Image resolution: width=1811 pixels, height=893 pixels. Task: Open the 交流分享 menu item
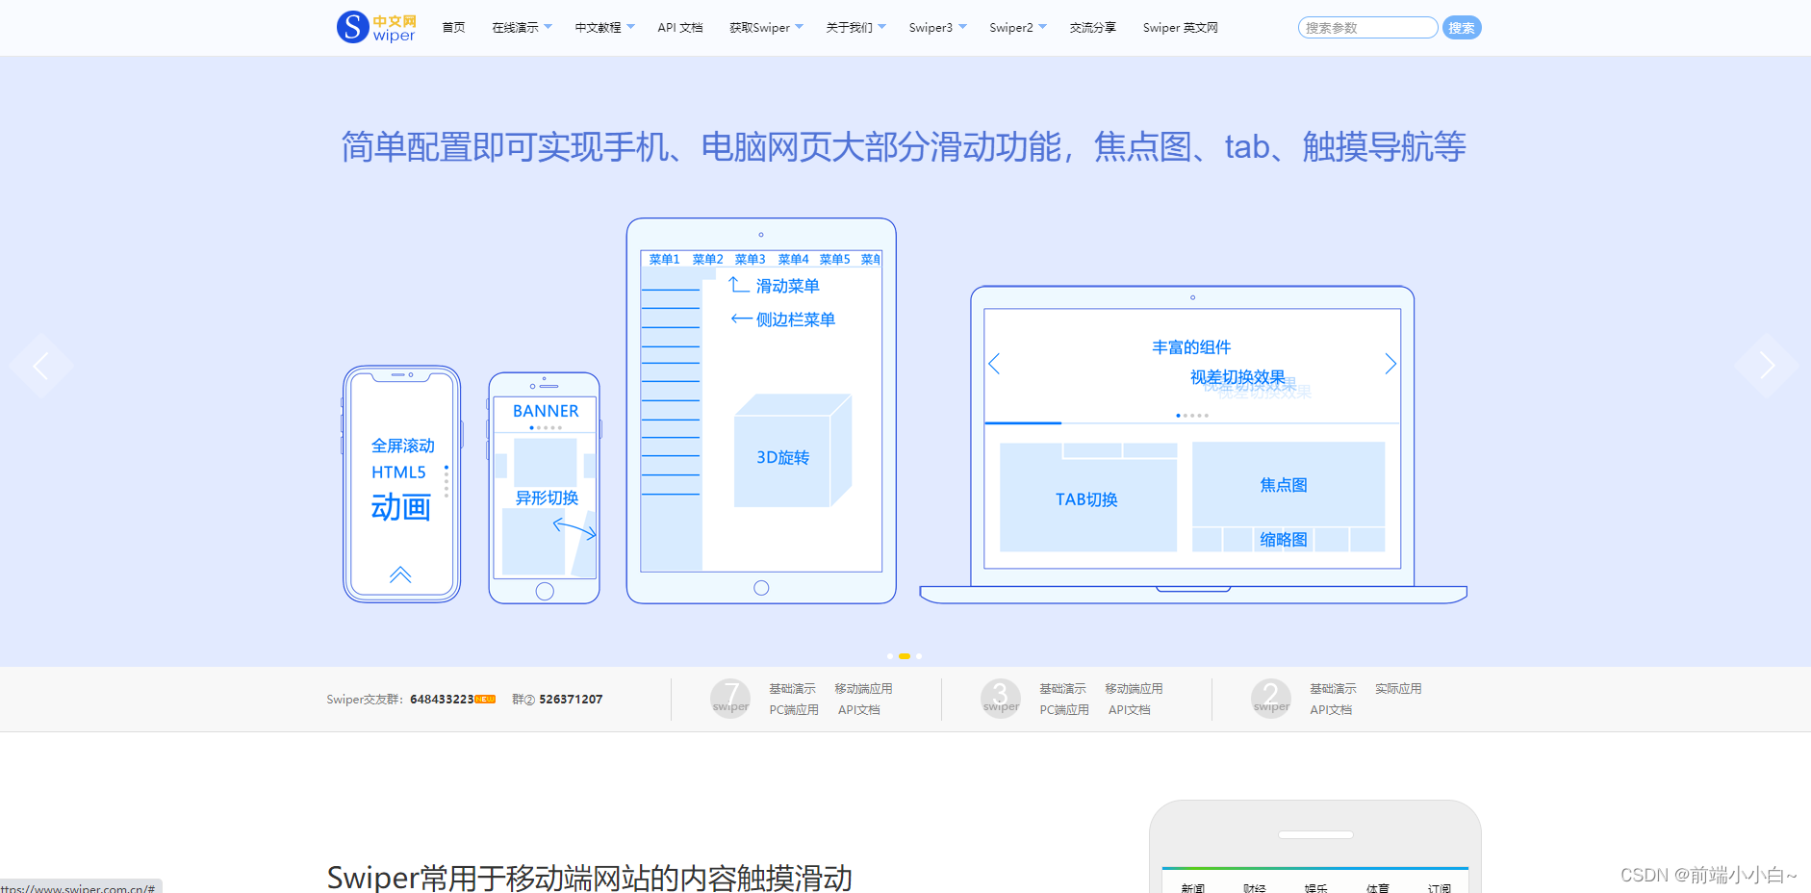[1093, 28]
